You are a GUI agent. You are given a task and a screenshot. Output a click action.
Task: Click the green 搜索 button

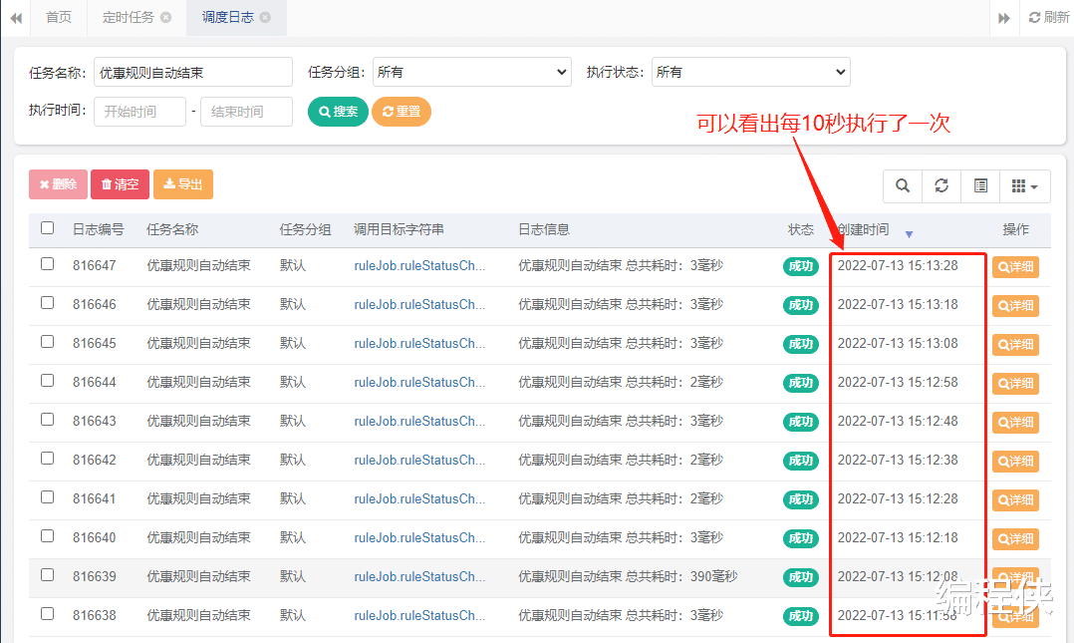tap(339, 112)
